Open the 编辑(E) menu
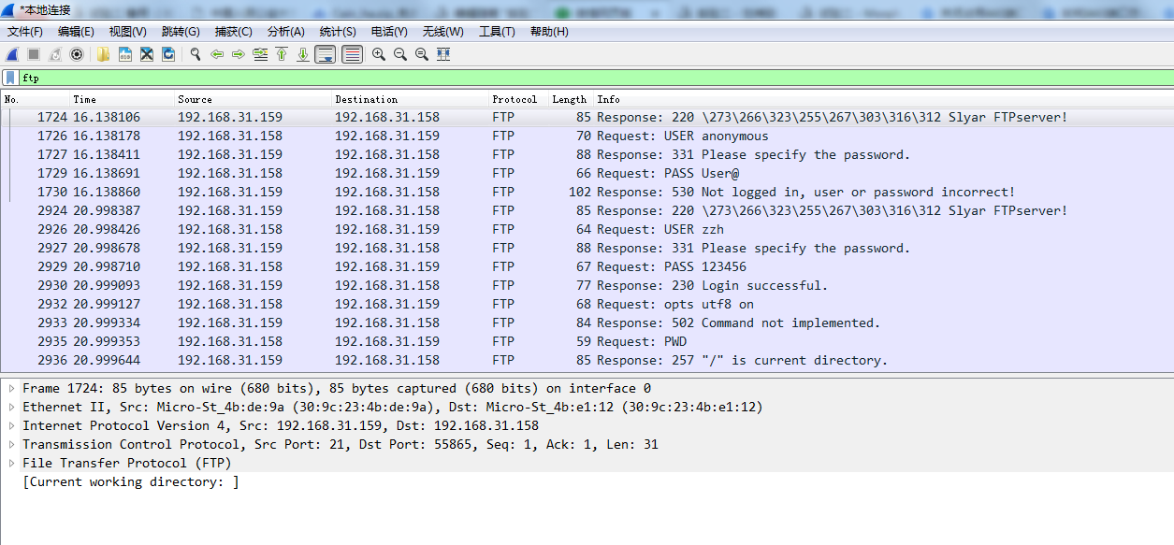This screenshot has width=1174, height=545. 76,32
